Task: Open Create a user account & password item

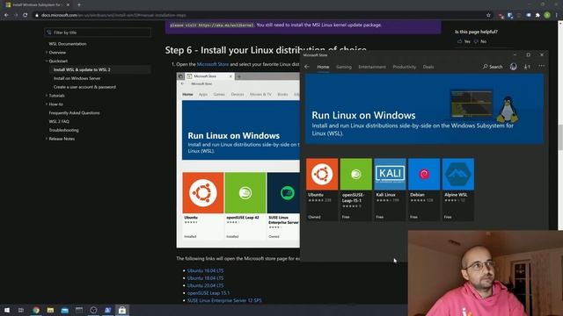Action: [84, 87]
